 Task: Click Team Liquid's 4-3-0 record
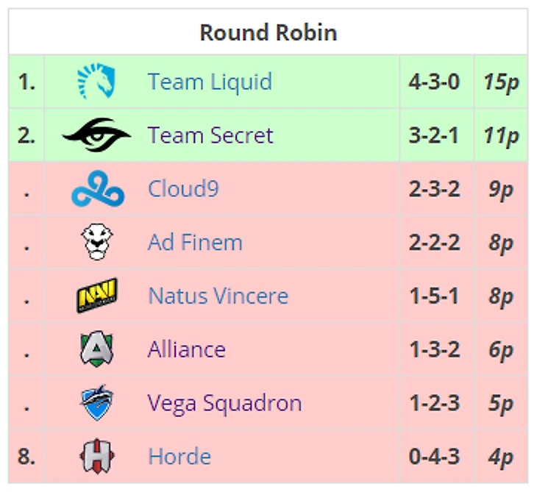pyautogui.click(x=434, y=82)
